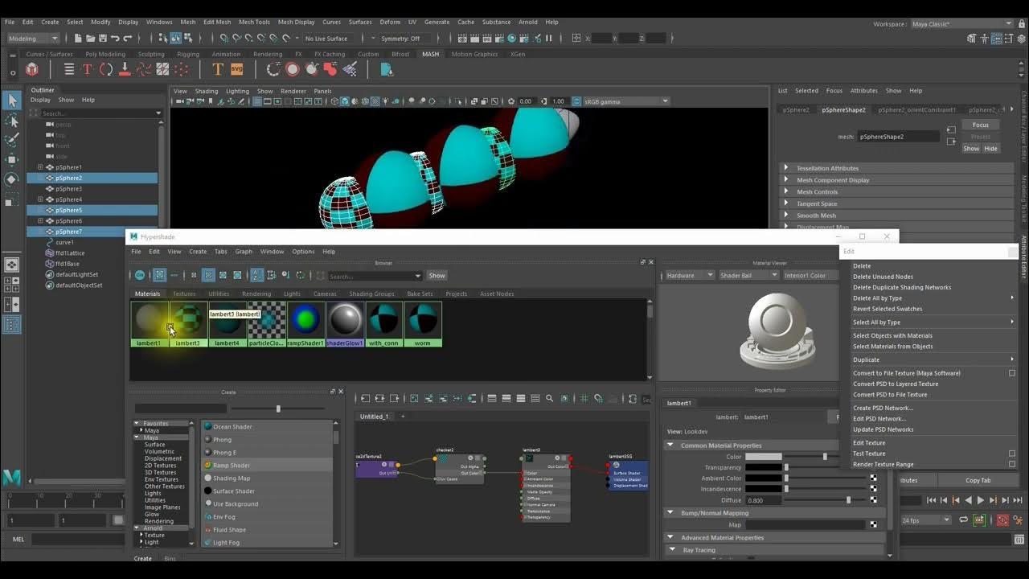The image size is (1029, 579).
Task: Select the pSphereShape2 attribute tab
Action: [x=843, y=109]
